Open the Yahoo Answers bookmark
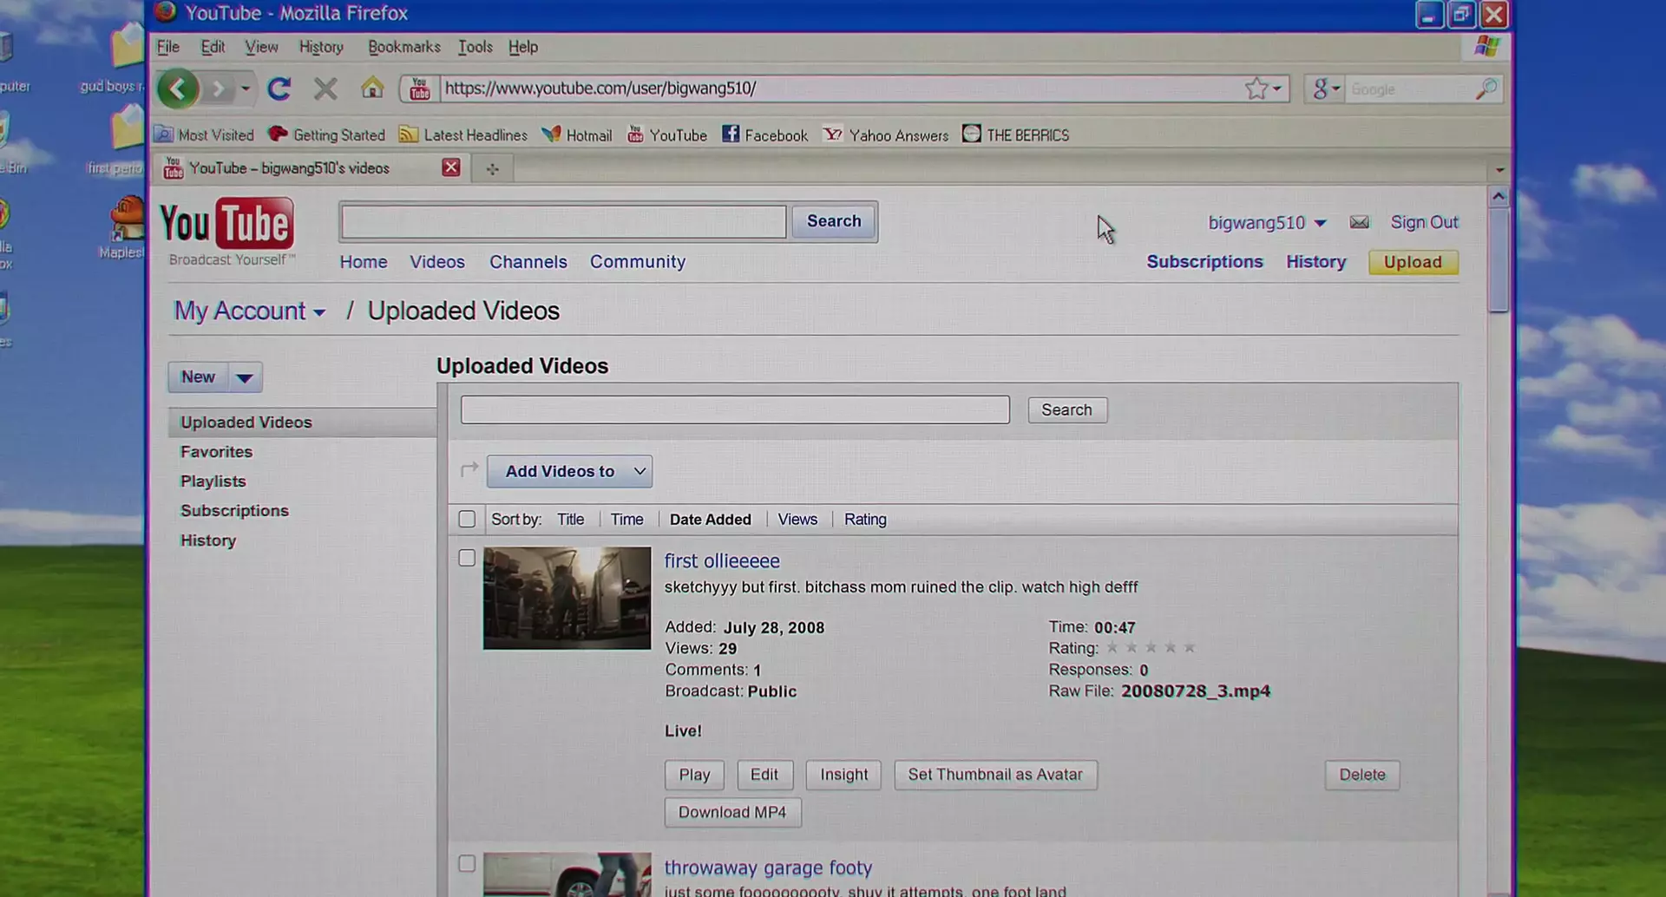Viewport: 1666px width, 897px height. click(x=886, y=134)
